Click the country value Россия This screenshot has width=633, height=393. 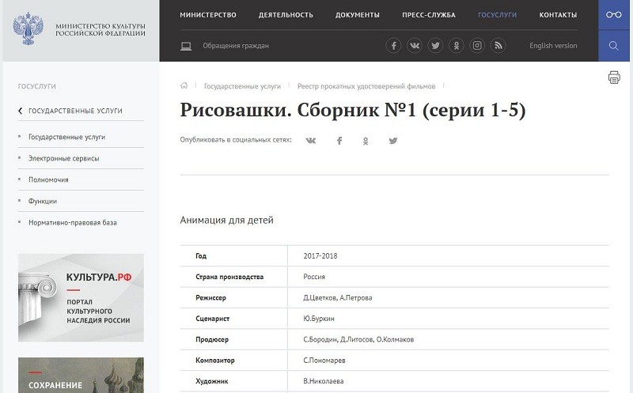[314, 277]
